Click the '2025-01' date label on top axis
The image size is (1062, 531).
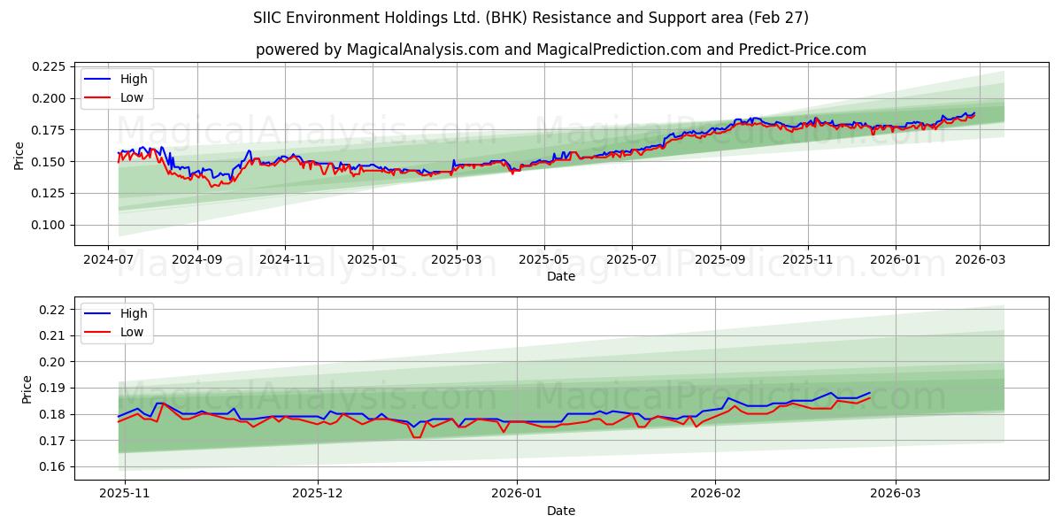[x=372, y=260]
